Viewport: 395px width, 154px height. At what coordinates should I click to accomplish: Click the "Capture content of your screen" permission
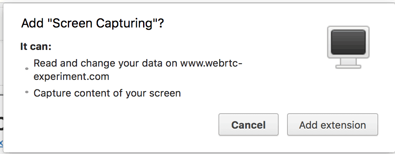pos(107,93)
